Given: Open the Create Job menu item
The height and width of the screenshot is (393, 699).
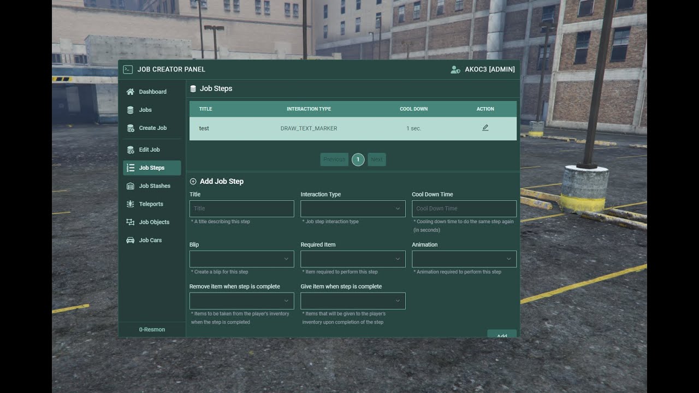Looking at the screenshot, I should pyautogui.click(x=152, y=128).
